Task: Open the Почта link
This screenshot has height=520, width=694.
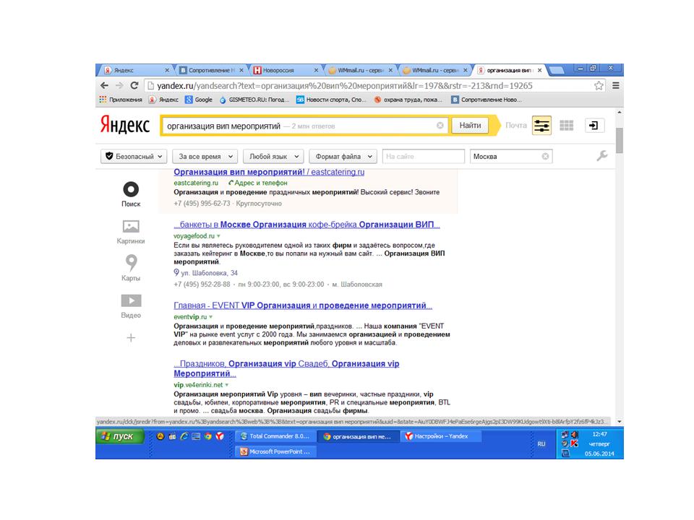Action: coord(516,126)
